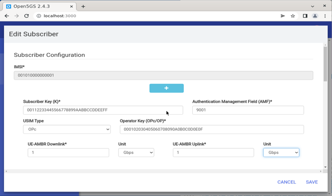Click the dialog scrollbar up arrow
332x196 pixels.
325,45
